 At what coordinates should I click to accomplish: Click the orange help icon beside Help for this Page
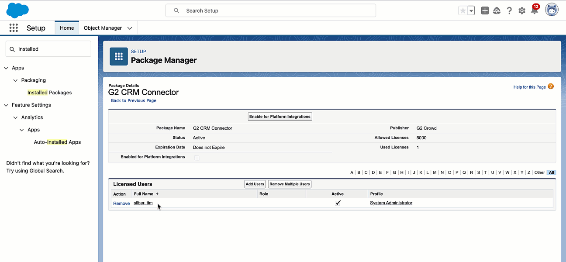coord(551,86)
